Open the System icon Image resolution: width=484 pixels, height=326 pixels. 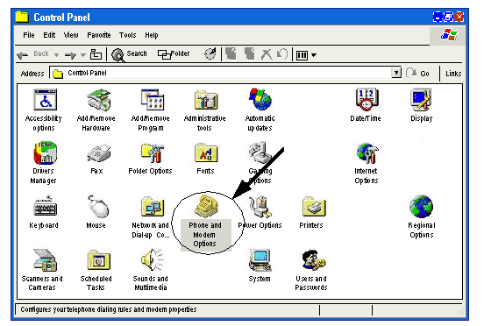pos(260,260)
